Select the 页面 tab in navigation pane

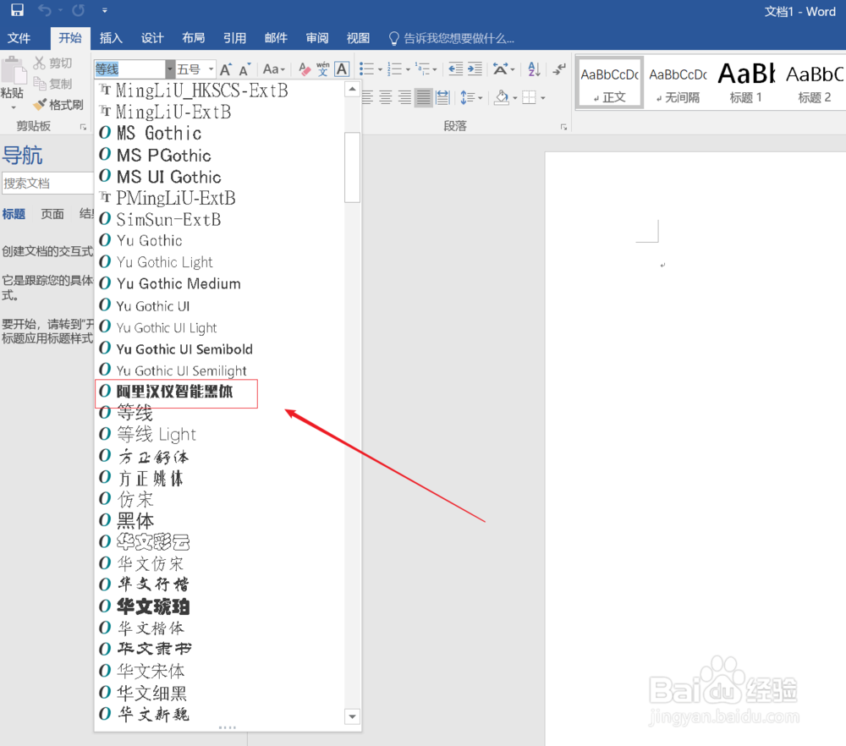tap(52, 214)
